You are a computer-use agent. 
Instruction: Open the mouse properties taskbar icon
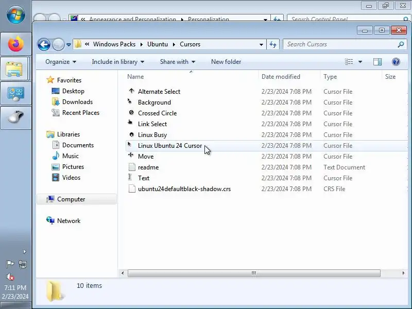click(x=16, y=118)
